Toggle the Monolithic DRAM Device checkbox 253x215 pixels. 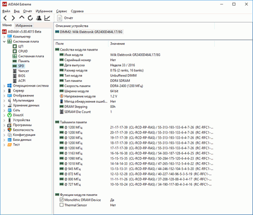61,200
